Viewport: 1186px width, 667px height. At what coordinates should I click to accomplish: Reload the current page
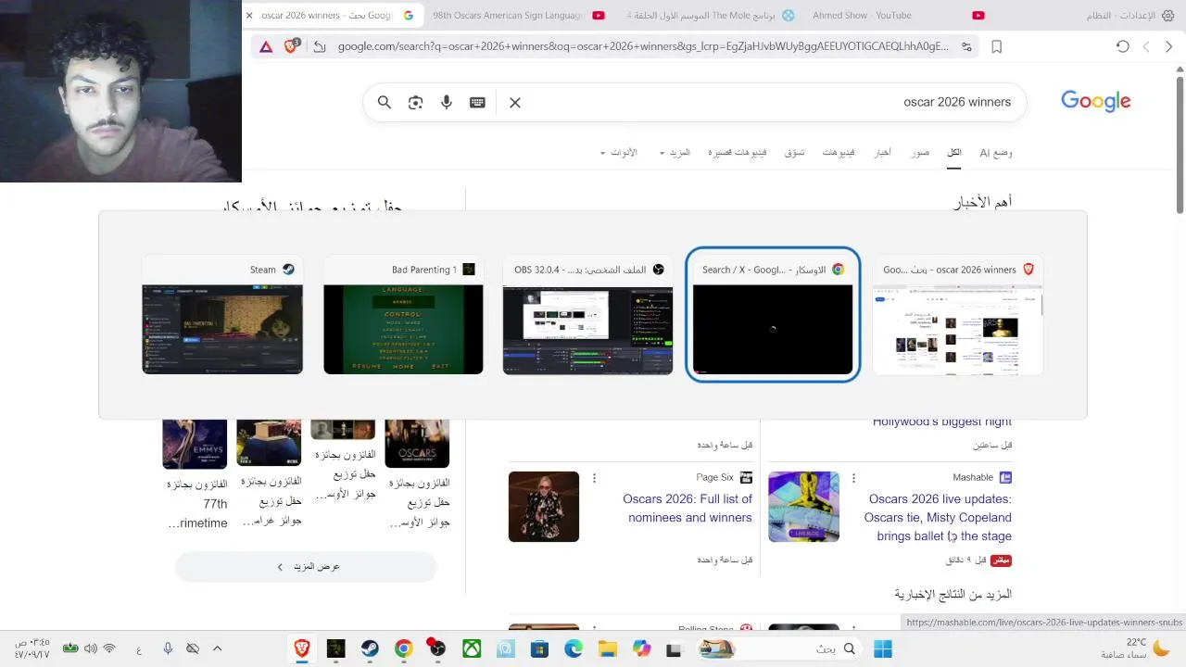coord(1123,46)
